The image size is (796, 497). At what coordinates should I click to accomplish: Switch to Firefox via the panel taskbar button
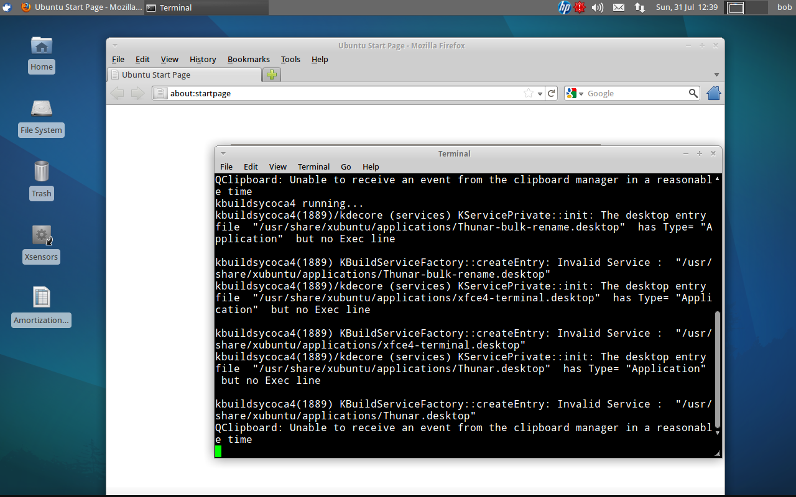80,7
